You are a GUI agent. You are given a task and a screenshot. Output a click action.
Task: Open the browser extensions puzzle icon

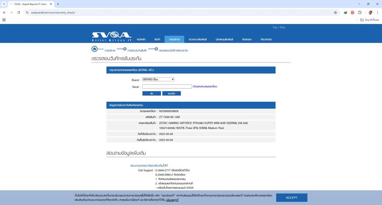pos(360,12)
